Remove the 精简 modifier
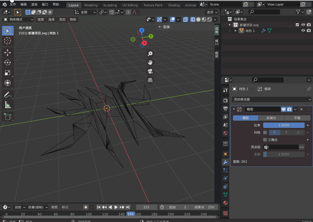 (301, 109)
